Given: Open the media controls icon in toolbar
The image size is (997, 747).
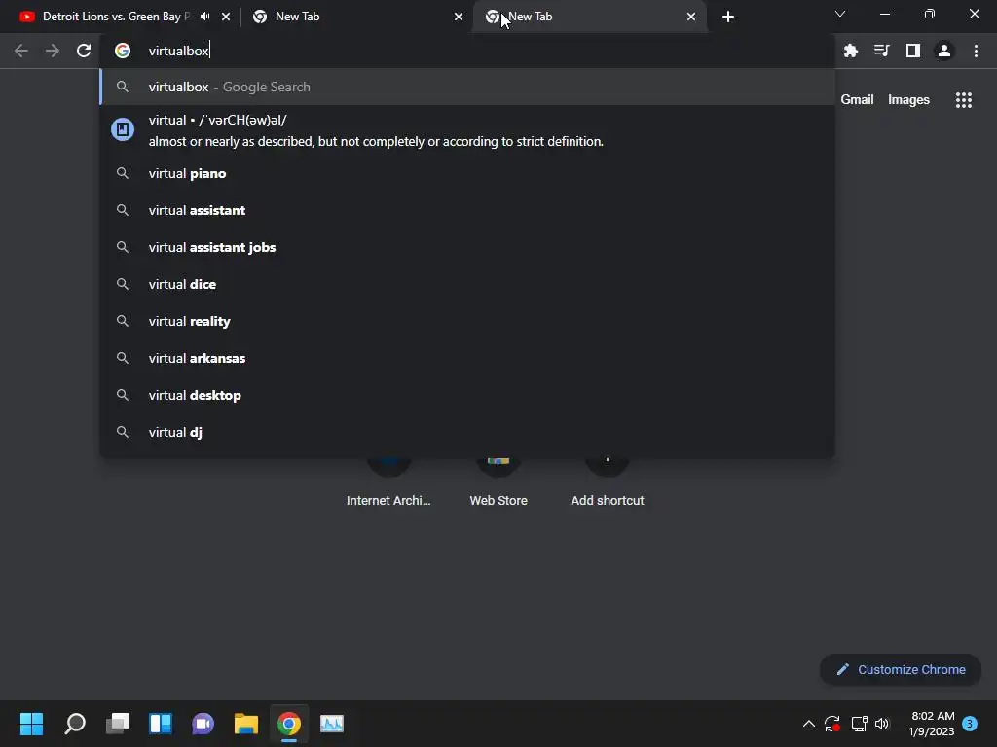Looking at the screenshot, I should (881, 51).
